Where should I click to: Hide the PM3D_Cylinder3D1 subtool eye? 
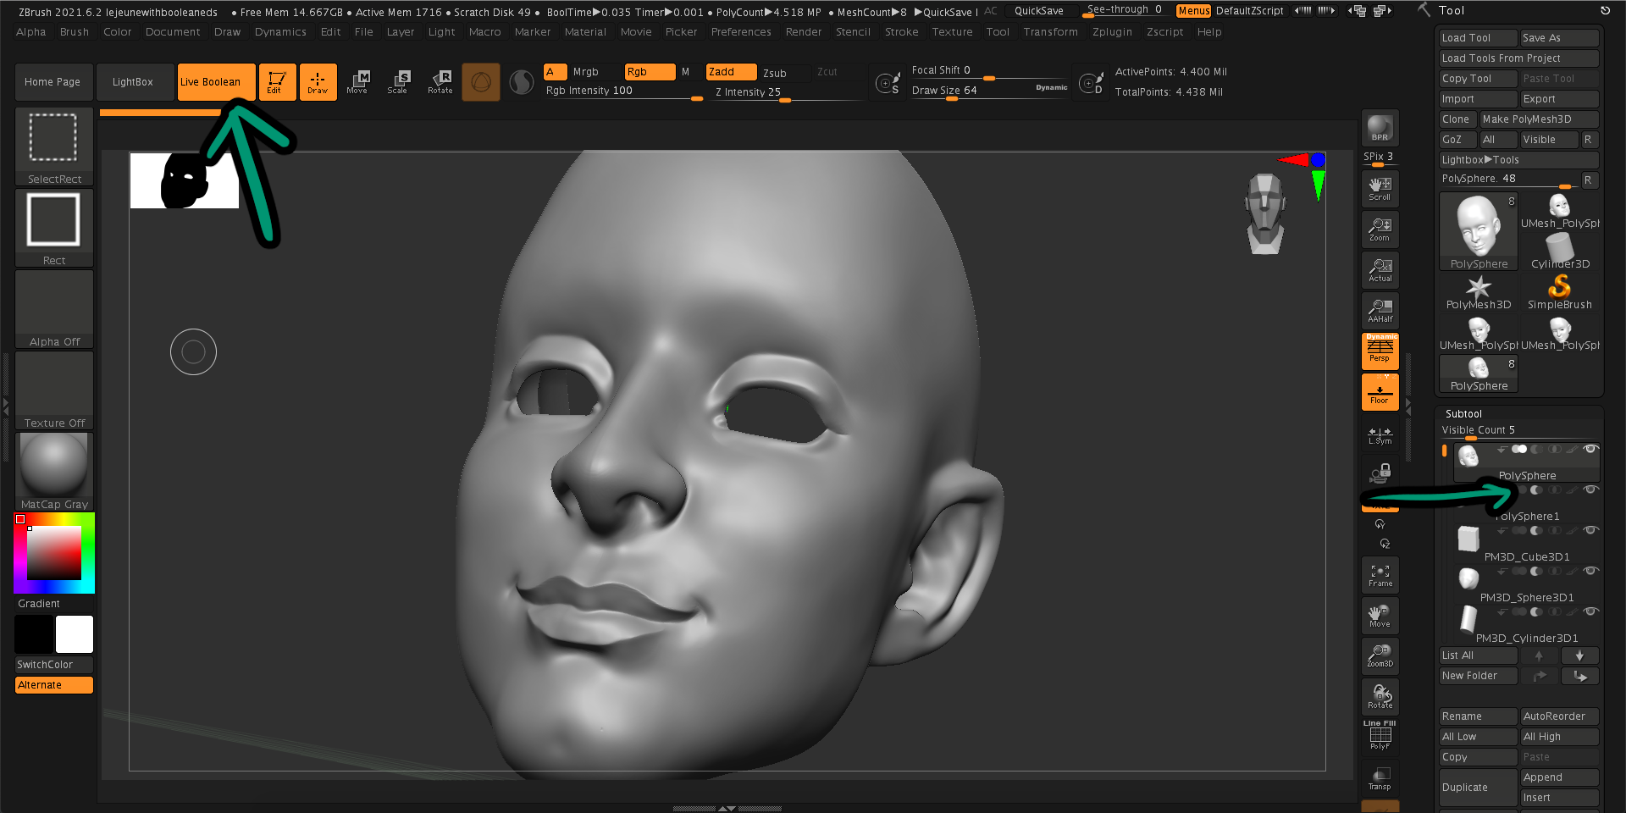(1591, 611)
